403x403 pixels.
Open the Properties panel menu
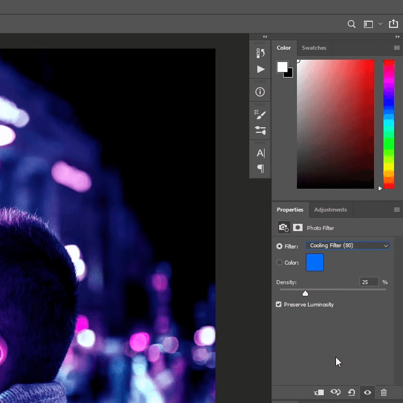tap(396, 210)
